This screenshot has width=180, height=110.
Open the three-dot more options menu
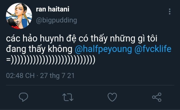(x=170, y=11)
